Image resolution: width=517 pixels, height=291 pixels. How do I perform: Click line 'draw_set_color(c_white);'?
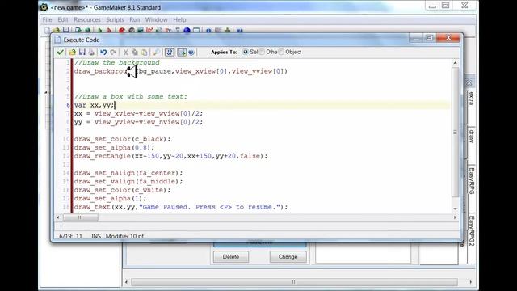(x=122, y=190)
